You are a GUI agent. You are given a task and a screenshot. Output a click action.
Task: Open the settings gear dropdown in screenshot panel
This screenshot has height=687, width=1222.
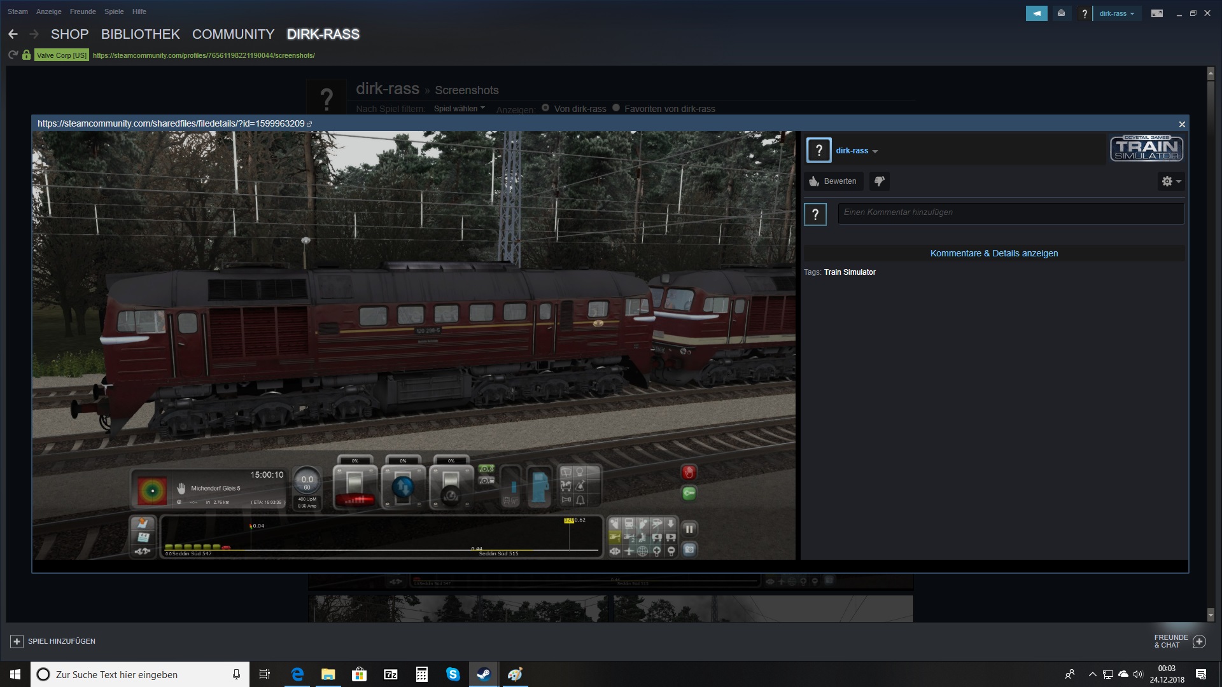[1170, 181]
